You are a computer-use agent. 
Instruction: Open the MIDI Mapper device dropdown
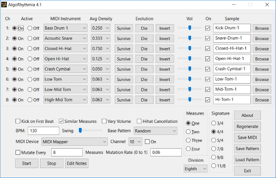[74, 141]
